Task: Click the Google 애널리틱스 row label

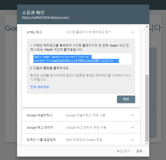Action: click(x=40, y=115)
